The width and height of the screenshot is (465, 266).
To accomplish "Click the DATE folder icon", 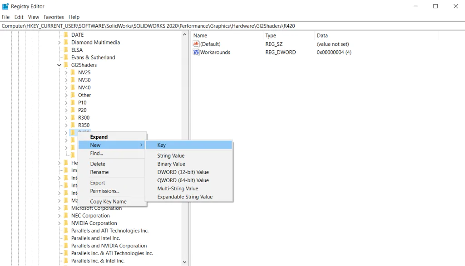I will pyautogui.click(x=66, y=34).
